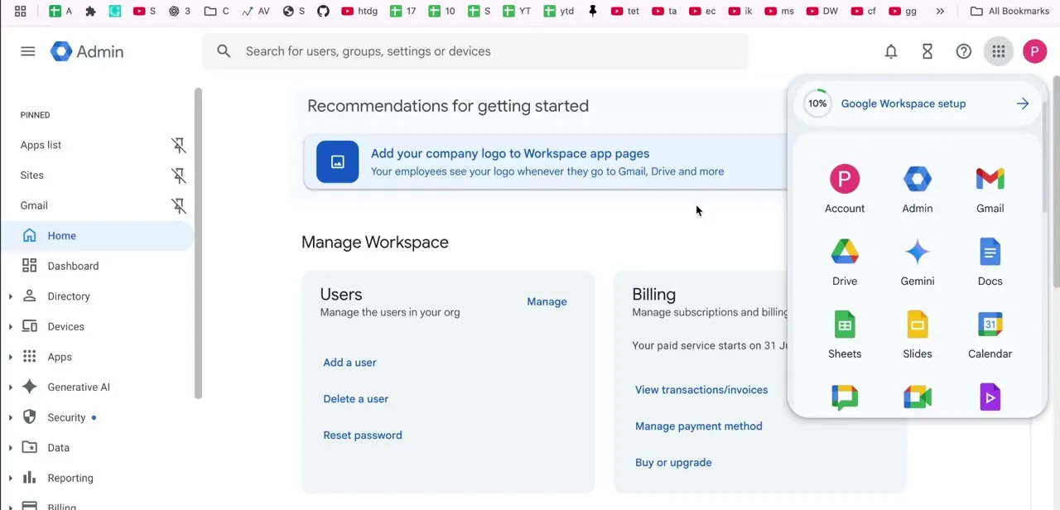1060x510 pixels.
Task: Open Admin app in launcher
Action: point(918,190)
